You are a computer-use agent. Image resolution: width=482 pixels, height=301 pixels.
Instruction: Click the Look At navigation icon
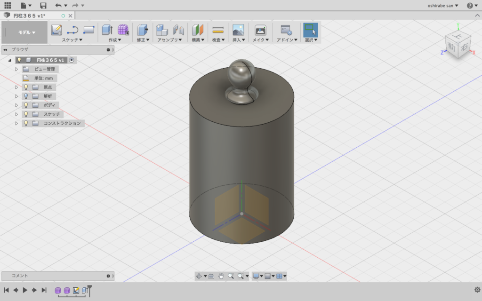pos(211,276)
